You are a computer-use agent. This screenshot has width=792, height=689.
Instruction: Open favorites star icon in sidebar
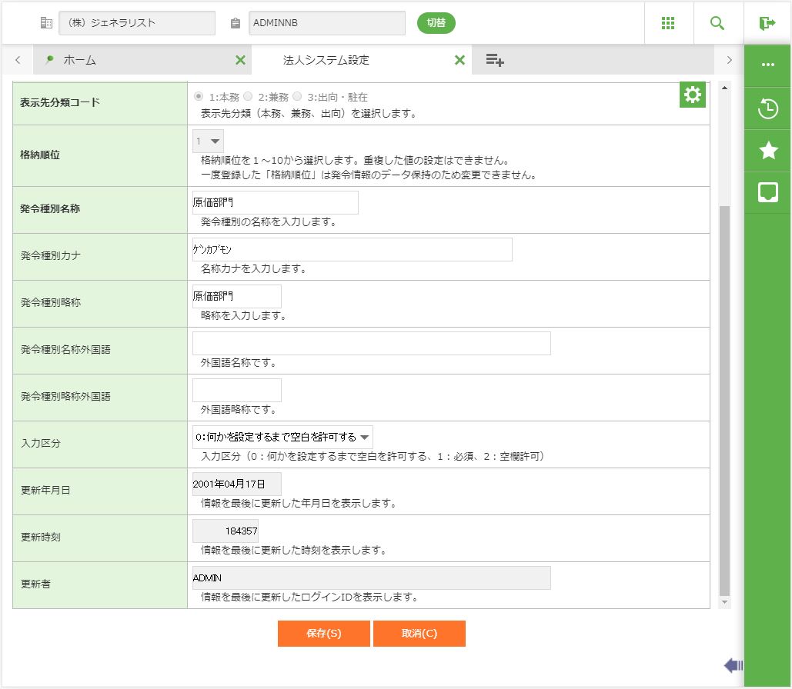(x=767, y=151)
